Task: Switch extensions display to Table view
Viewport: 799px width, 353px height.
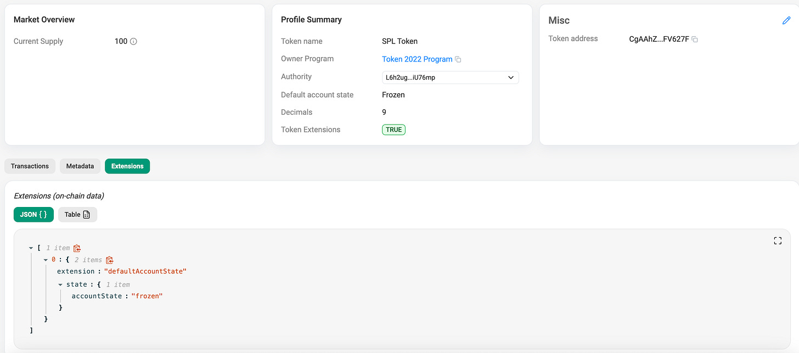Action: click(x=77, y=214)
